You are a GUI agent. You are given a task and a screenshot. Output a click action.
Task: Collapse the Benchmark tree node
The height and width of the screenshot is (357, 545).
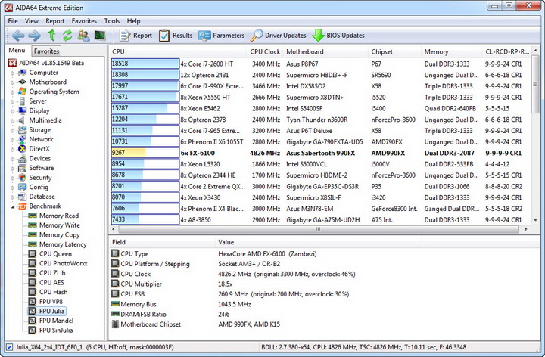(x=13, y=206)
